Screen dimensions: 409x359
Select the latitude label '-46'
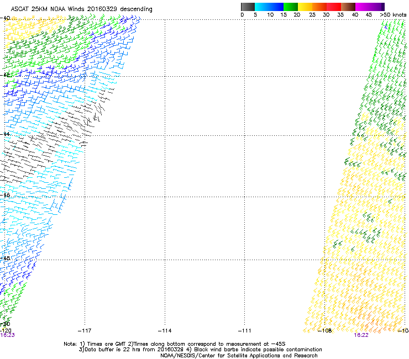coord(5,195)
